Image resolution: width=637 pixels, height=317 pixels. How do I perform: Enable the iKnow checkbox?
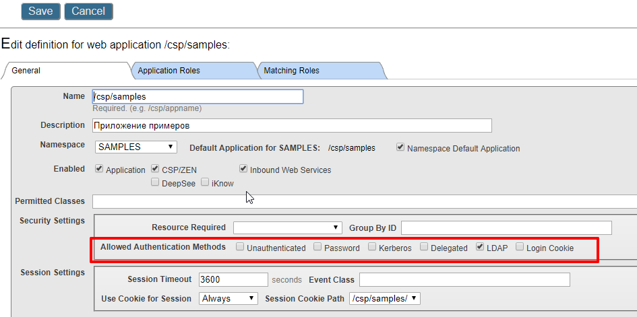(x=205, y=182)
